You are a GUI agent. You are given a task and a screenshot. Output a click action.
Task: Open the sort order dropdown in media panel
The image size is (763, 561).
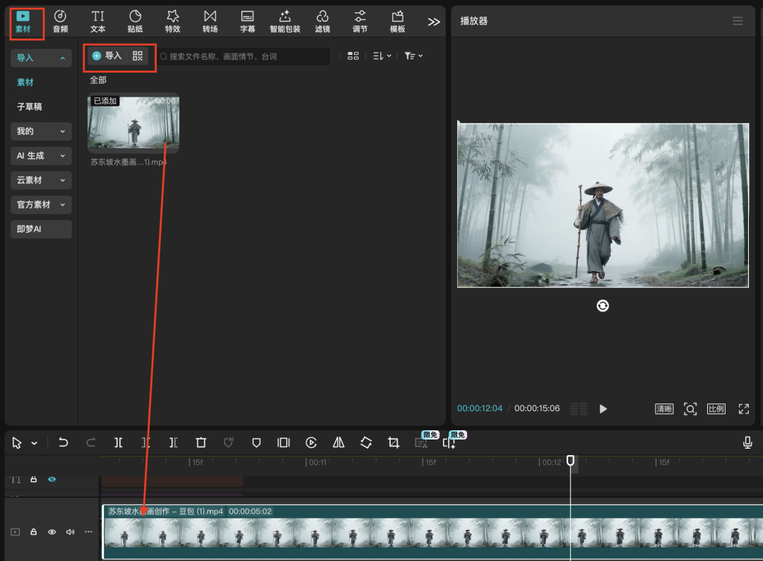pos(381,56)
